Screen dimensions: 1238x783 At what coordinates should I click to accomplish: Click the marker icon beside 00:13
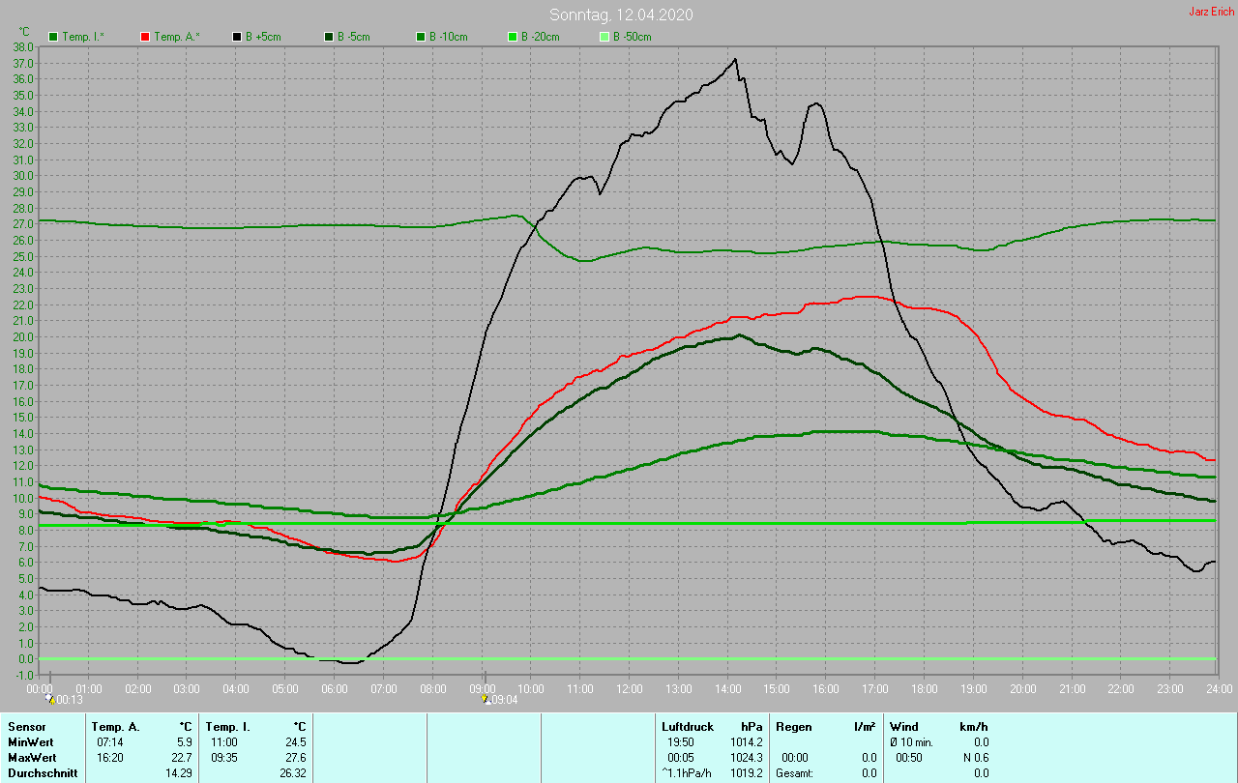coord(50,699)
